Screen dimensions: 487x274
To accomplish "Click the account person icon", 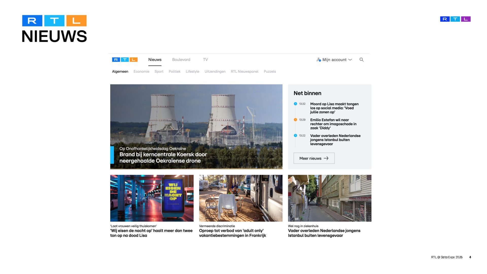I will pyautogui.click(x=319, y=60).
